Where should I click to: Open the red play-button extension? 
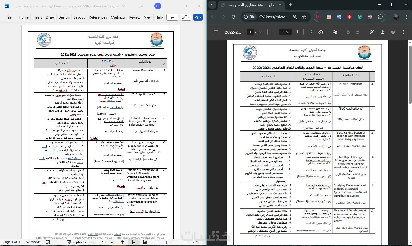coord(318,17)
